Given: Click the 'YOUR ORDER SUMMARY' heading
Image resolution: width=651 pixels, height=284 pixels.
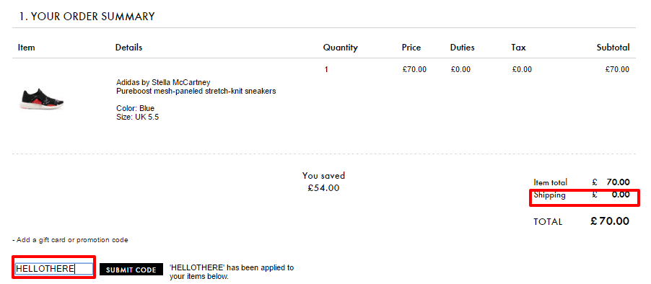Looking at the screenshot, I should [87, 17].
